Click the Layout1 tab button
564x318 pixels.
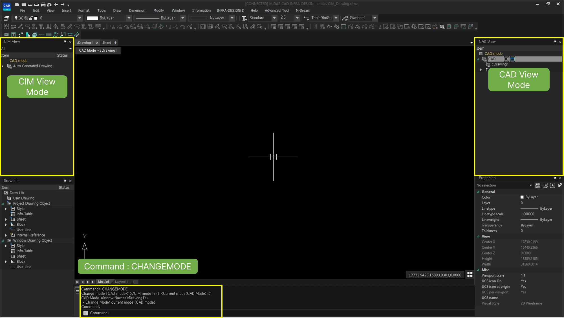(121, 282)
